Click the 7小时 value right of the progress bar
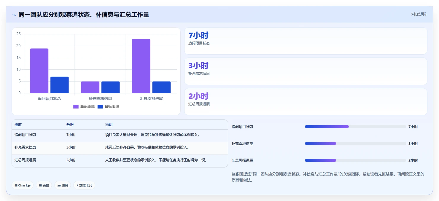Viewport: 439px width, 201px height. (413, 127)
